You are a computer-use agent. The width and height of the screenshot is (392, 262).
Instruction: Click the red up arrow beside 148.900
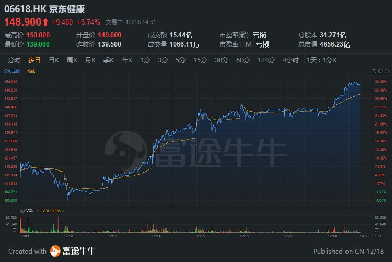45,22
